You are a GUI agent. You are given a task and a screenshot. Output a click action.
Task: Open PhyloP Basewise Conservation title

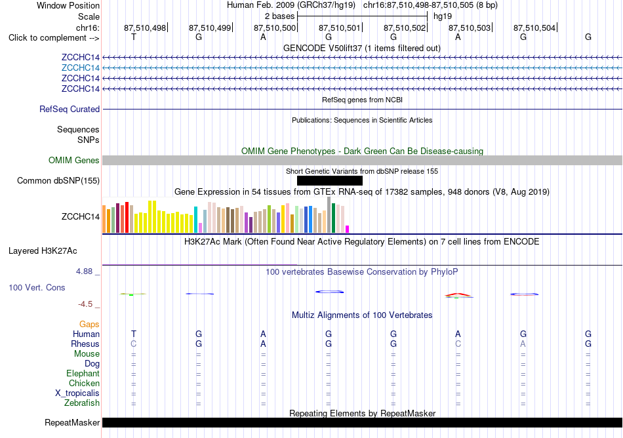click(x=362, y=272)
